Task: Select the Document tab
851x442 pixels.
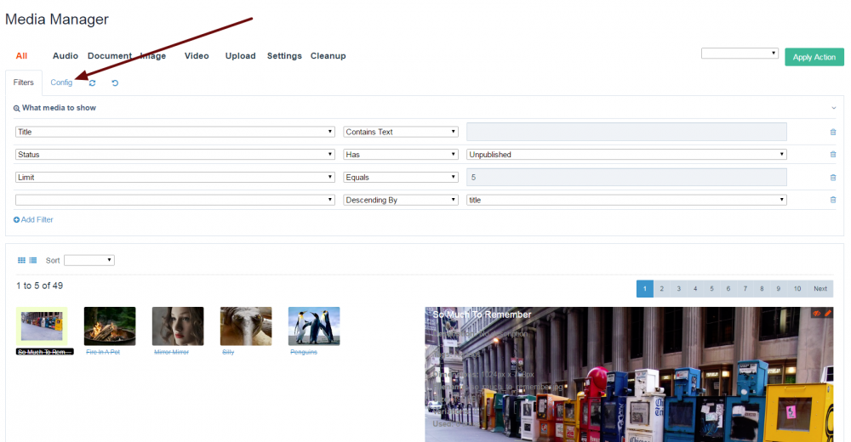Action: coord(110,56)
